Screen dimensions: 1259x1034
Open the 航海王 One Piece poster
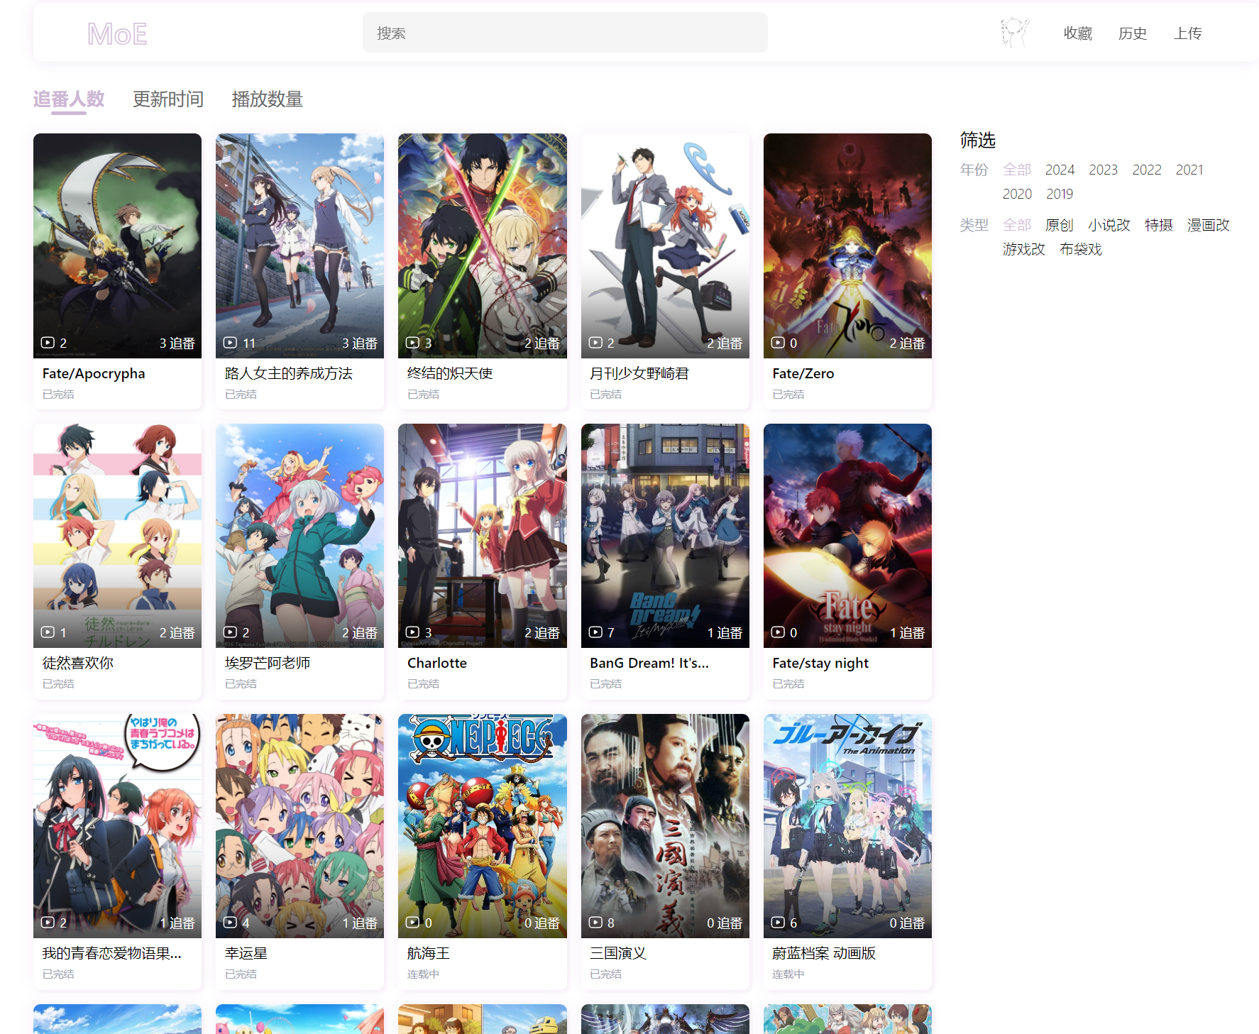(x=483, y=826)
